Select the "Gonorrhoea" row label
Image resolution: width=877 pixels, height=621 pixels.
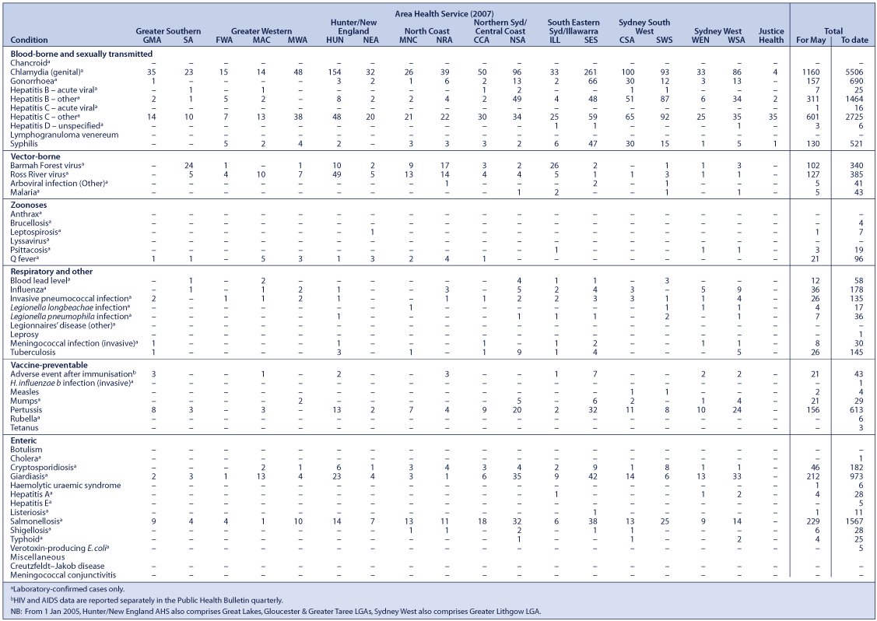(33, 81)
